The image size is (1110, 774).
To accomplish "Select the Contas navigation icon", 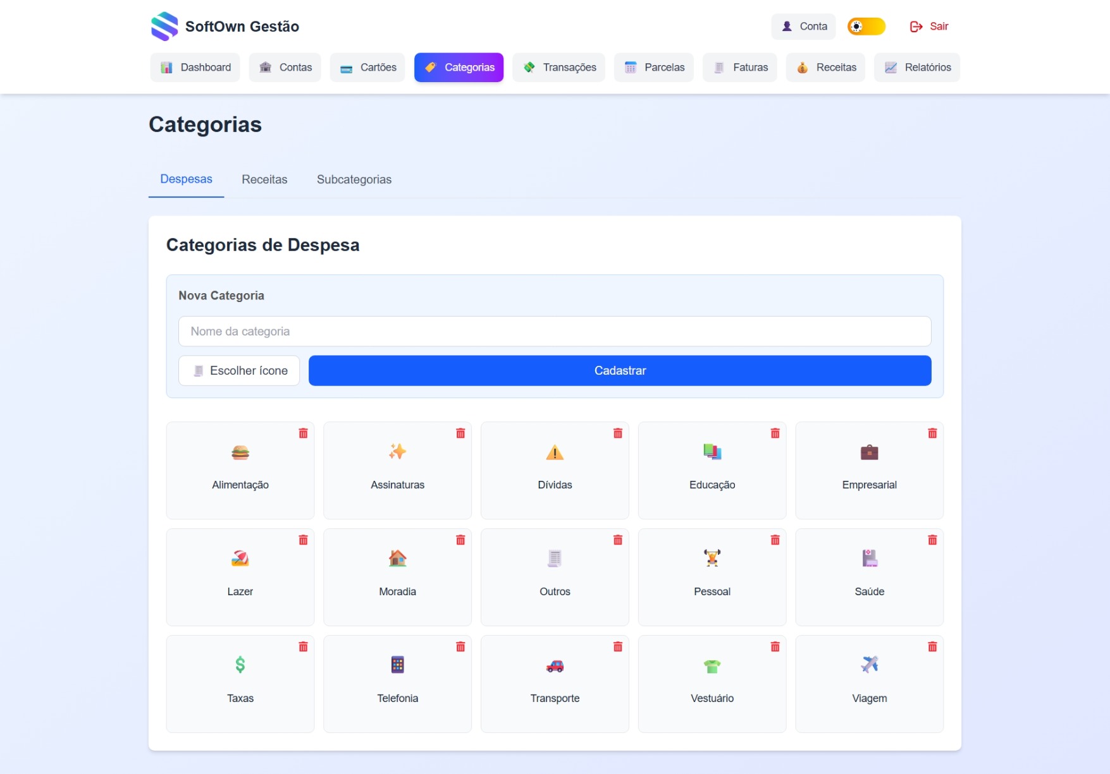I will pos(285,67).
